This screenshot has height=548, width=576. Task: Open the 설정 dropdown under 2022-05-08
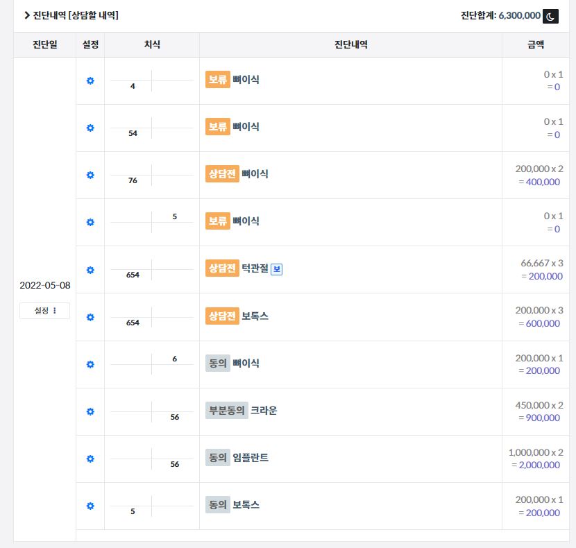point(44,311)
